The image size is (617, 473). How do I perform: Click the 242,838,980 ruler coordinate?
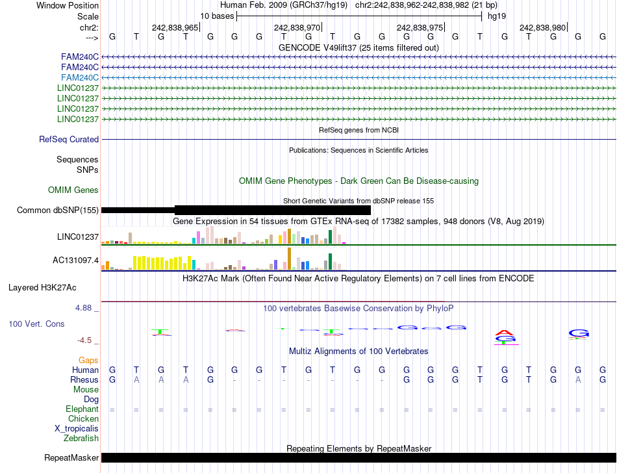pos(542,27)
